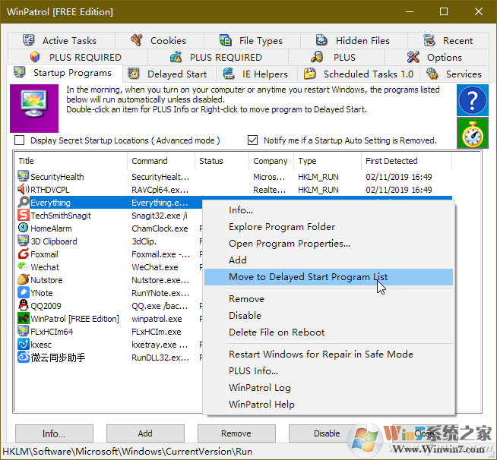497x460 pixels.
Task: Open the IE Helpers tab
Action: tap(257, 74)
